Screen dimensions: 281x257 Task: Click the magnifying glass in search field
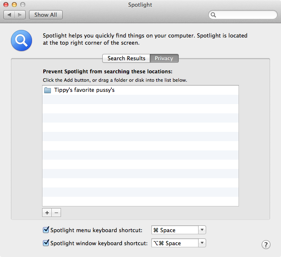213,15
